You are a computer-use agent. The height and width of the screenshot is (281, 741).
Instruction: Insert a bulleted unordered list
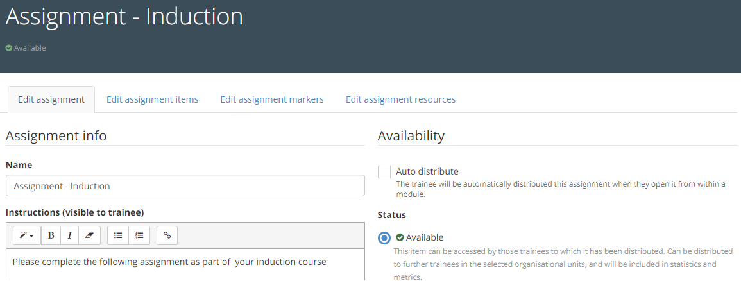point(118,235)
